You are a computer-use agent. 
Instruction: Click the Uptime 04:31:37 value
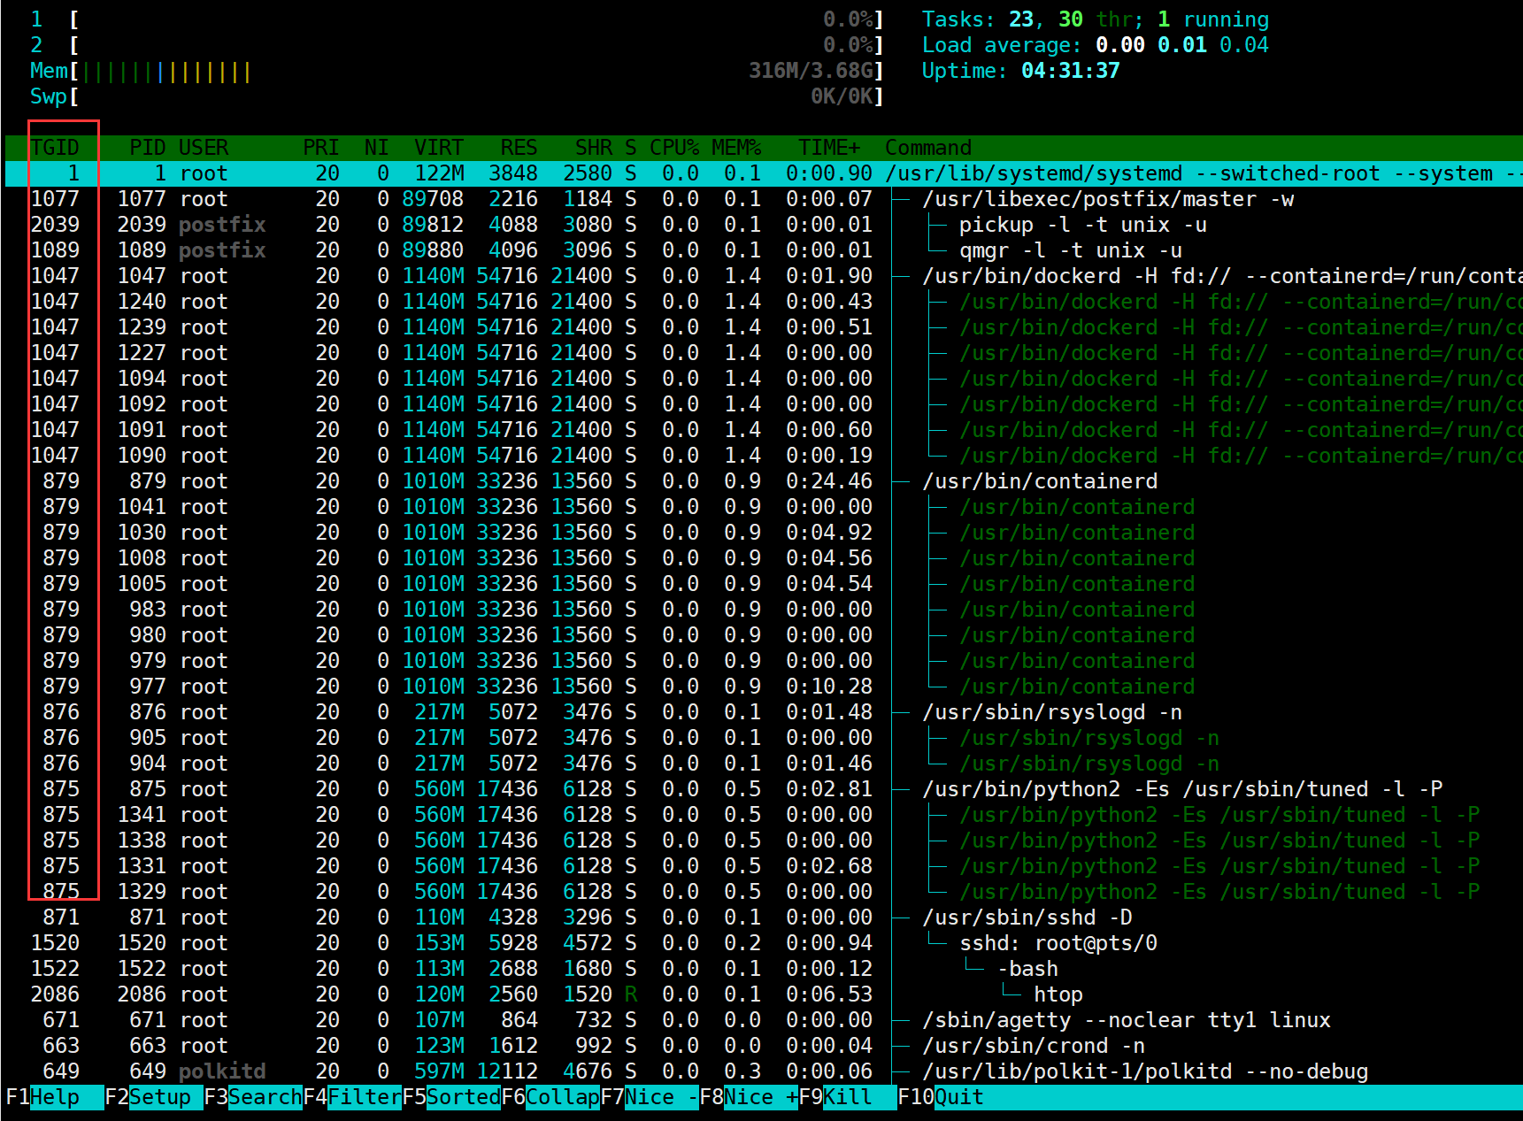tap(1071, 71)
